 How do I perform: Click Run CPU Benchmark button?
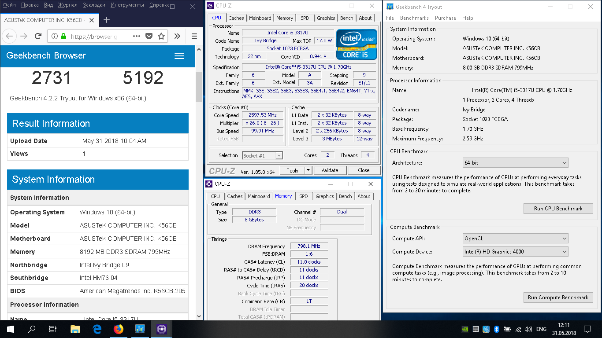558,209
